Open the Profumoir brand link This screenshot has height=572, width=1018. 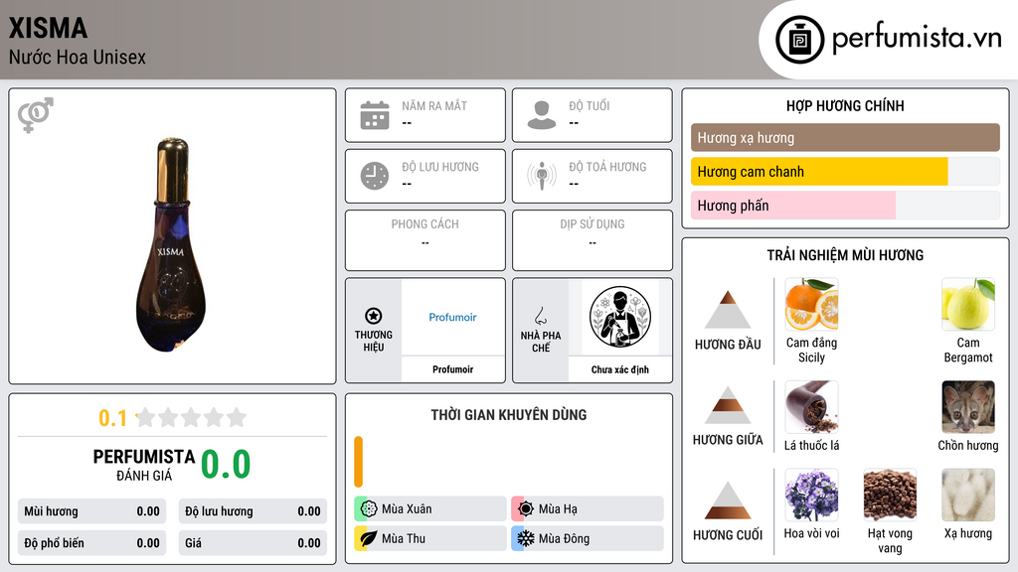[x=452, y=317]
